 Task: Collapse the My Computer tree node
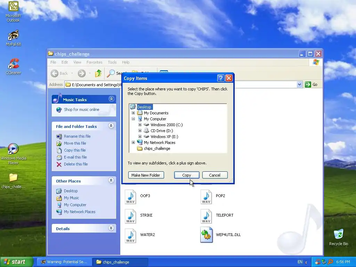(133, 119)
